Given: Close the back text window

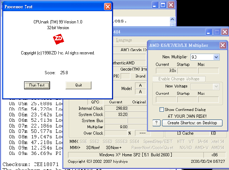Looking at the screenshot, I should [171, 5].
